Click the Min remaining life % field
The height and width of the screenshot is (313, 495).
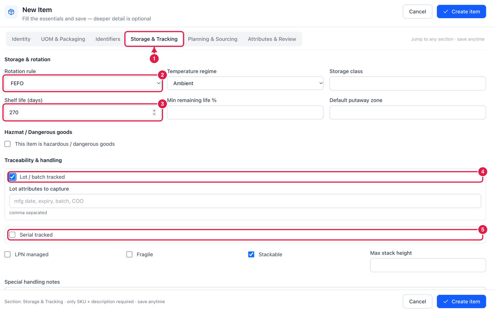245,112
